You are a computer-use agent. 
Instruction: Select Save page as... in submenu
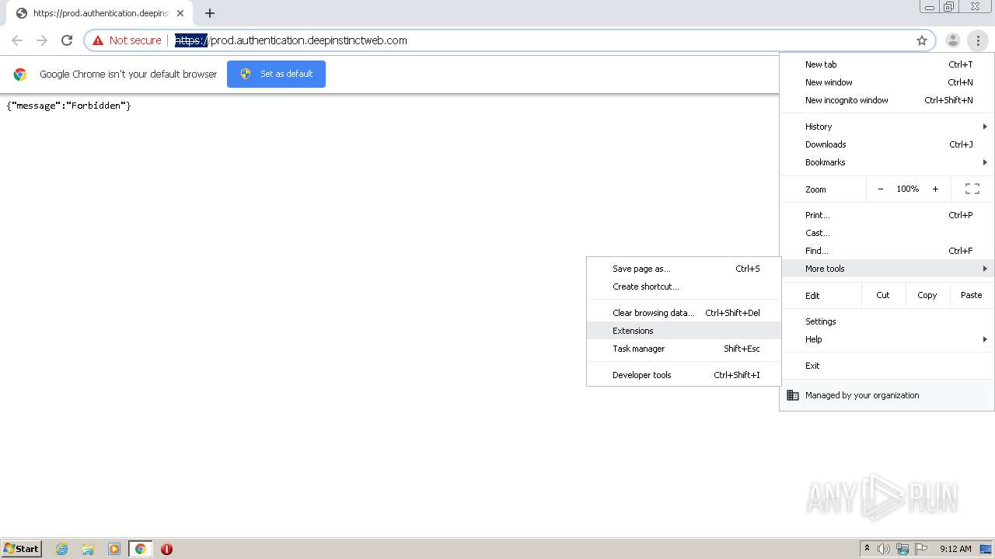pos(683,269)
